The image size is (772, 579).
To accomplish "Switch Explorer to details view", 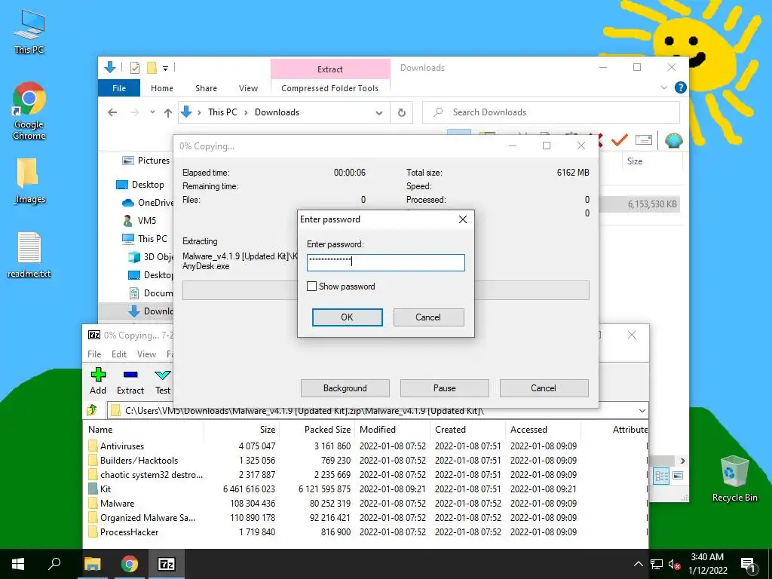I will pos(661,476).
